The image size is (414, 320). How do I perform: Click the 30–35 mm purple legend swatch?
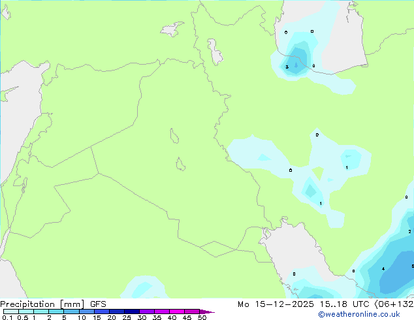(x=147, y=312)
